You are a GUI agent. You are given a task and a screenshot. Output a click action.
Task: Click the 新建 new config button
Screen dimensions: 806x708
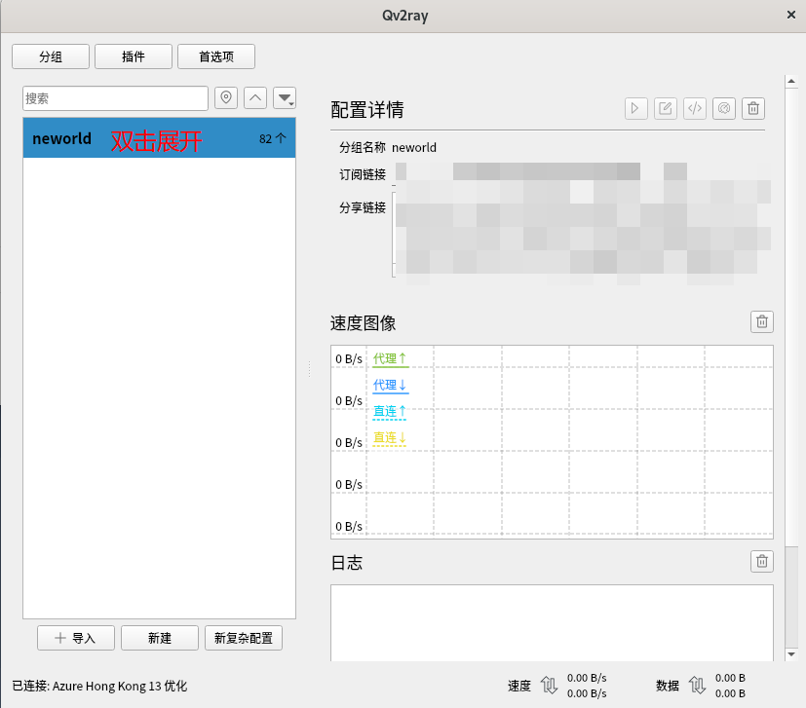point(160,638)
